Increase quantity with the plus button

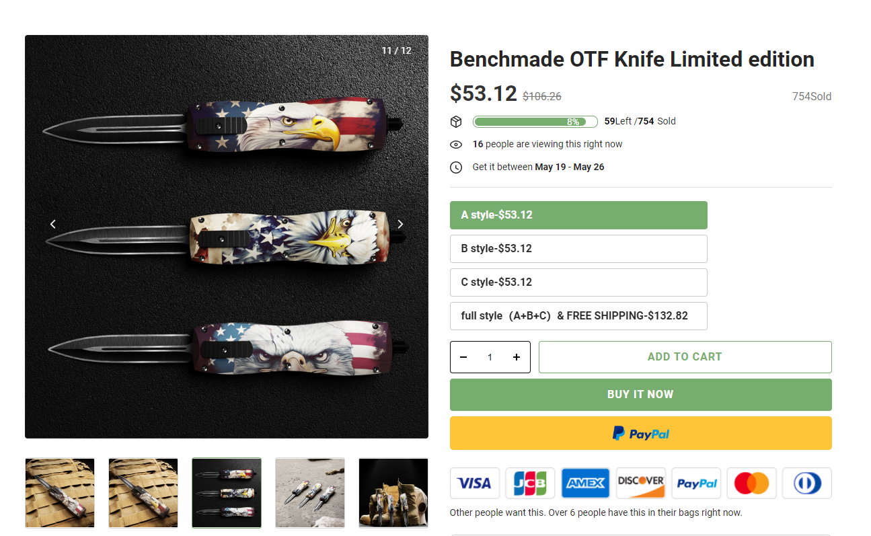click(517, 357)
